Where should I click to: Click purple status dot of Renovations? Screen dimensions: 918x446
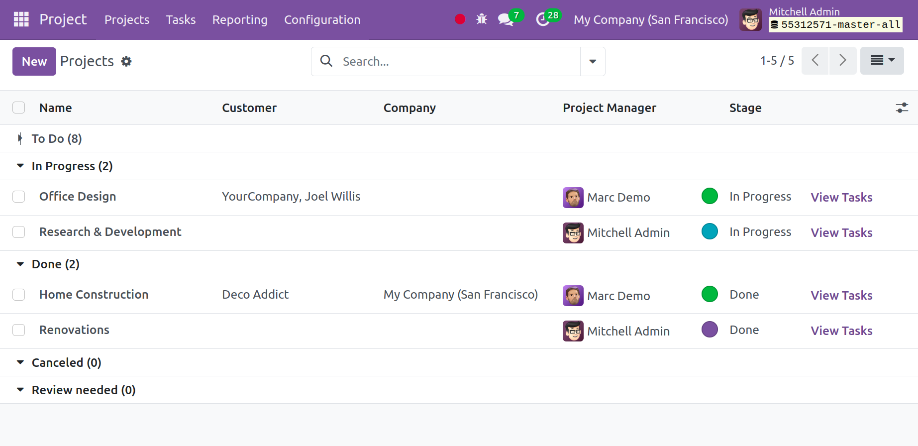[710, 330]
